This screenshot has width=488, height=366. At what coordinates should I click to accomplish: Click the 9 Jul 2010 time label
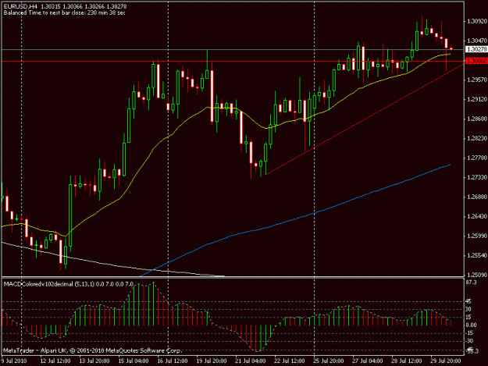point(14,361)
